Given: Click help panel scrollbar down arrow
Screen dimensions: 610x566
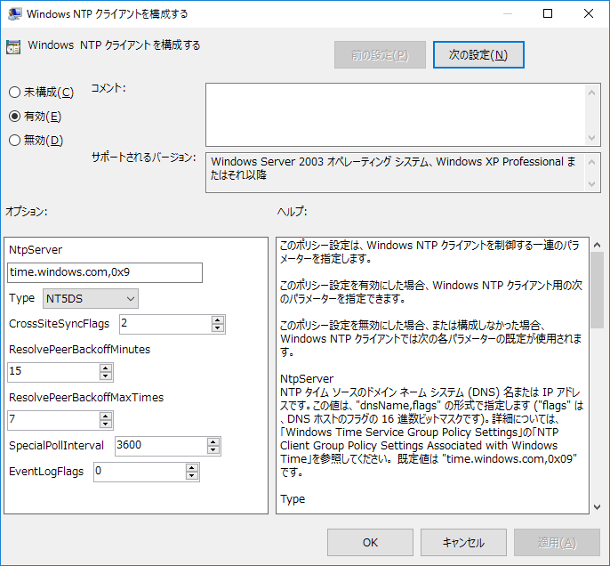Looking at the screenshot, I should coord(598,507).
